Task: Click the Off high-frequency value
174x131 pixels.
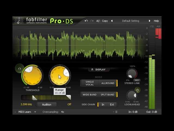Action: click(x=69, y=104)
